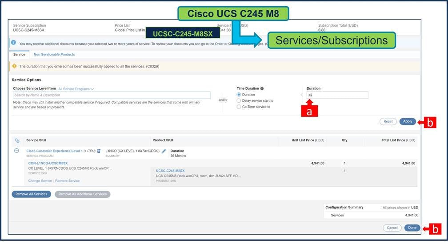The width and height of the screenshot is (448, 244).
Task: Open All Service Programs dropdown
Action: (76, 89)
